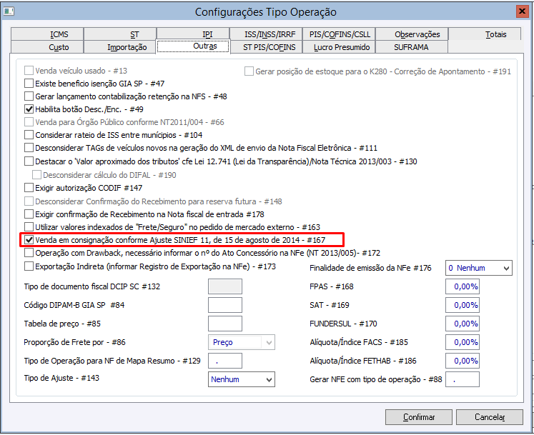Check Exigir autorização CODIF #147

click(x=29, y=188)
